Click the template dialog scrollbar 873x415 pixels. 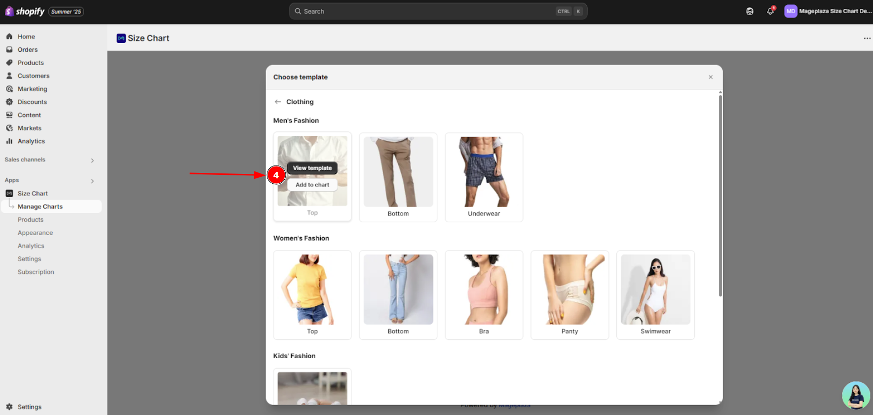point(721,195)
